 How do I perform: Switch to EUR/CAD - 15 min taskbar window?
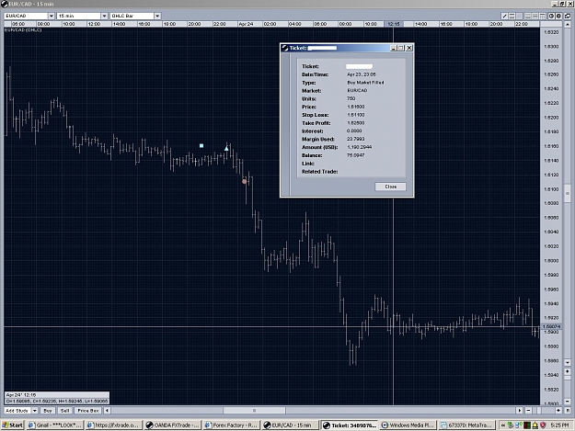click(x=290, y=425)
